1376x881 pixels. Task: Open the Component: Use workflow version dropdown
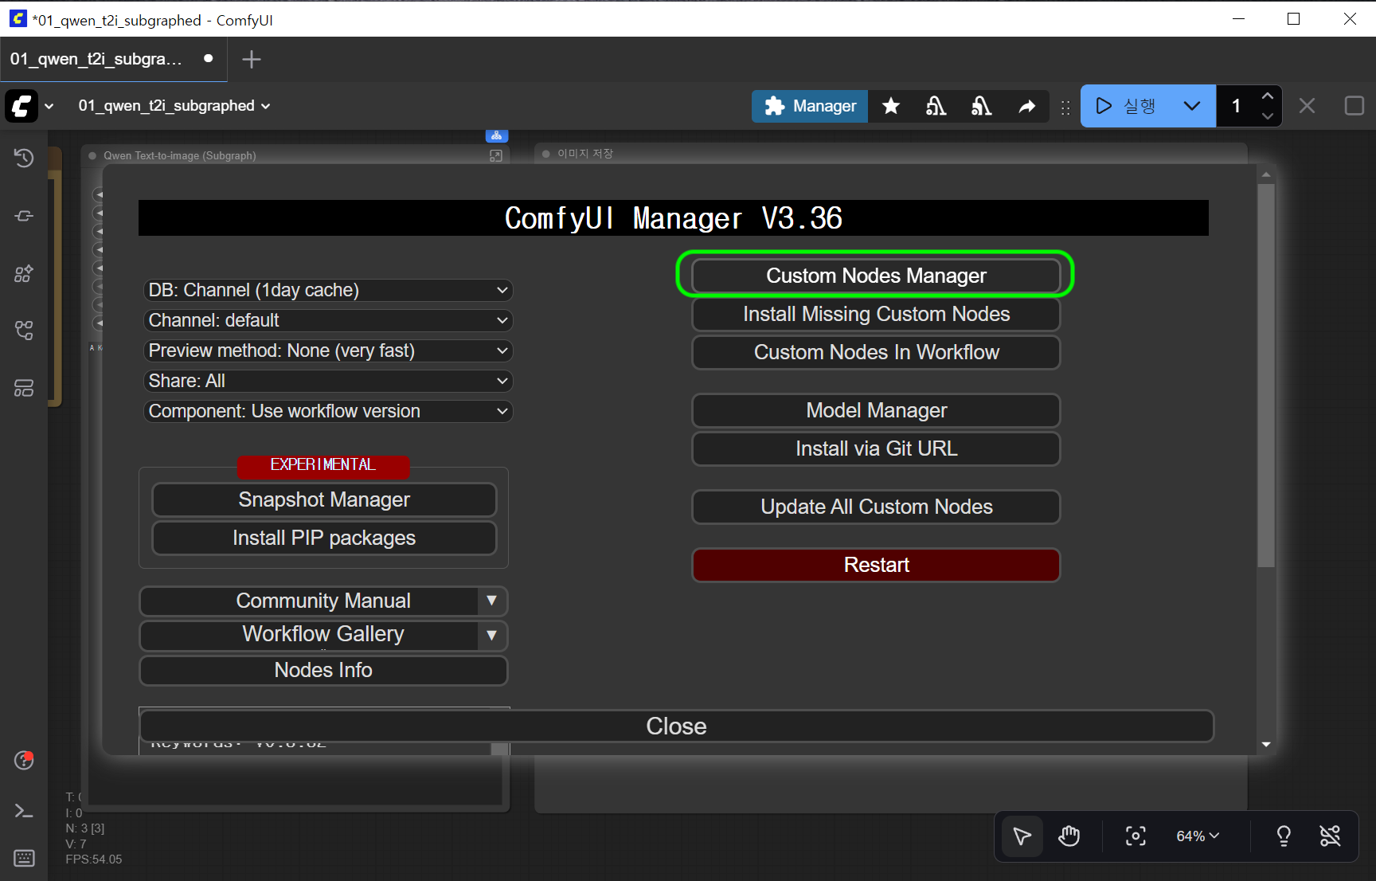point(328,411)
